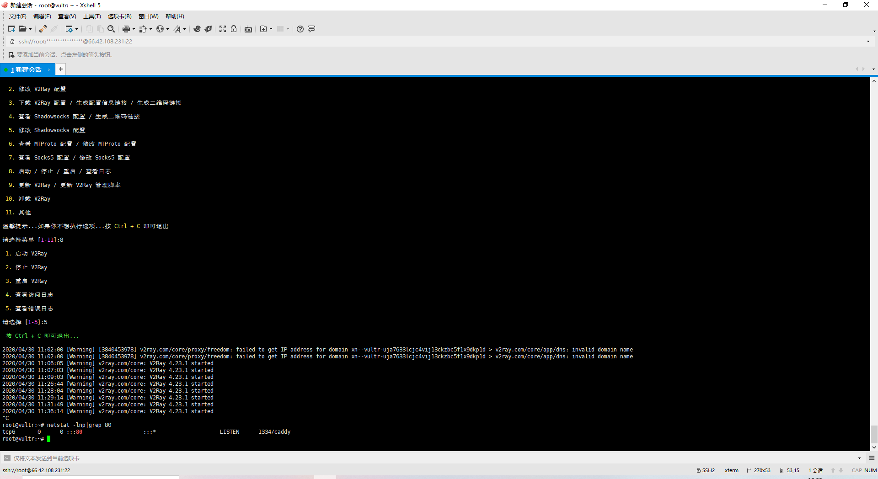Add a new tab with plus button
This screenshot has width=878, height=479.
click(60, 69)
